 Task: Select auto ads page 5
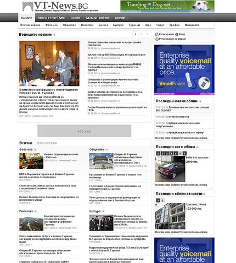pos(176,154)
